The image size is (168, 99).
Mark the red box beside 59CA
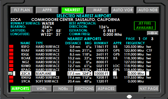pos(11,81)
